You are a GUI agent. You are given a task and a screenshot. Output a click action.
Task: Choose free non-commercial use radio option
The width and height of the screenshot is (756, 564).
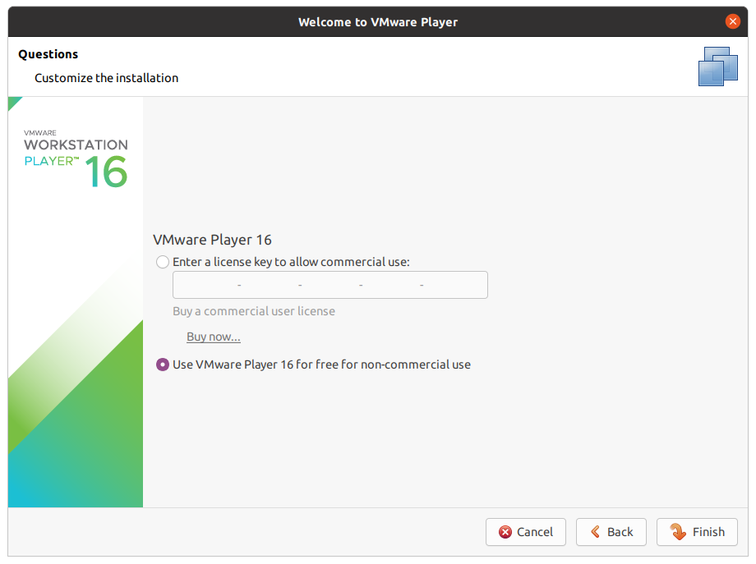pyautogui.click(x=163, y=365)
